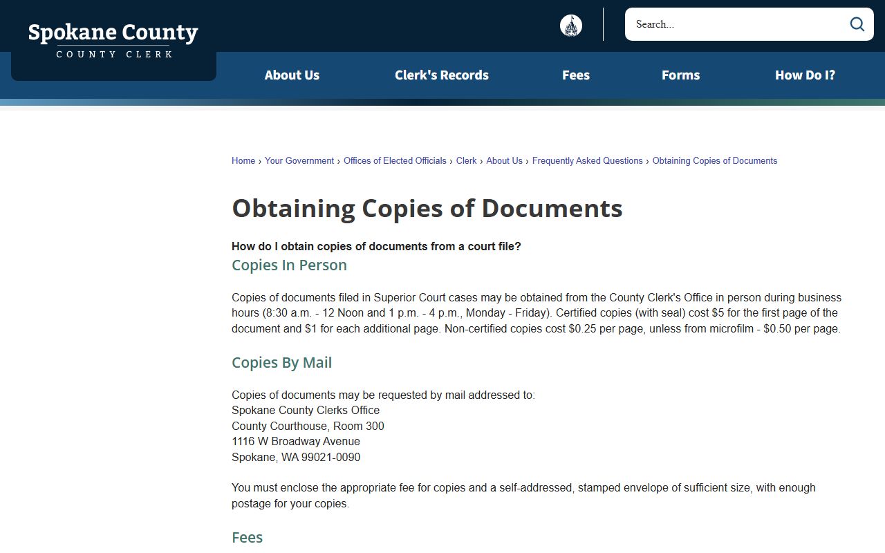Viewport: 885px width, 553px height.
Task: Click the 1116 W Broadway Avenue line
Action: coord(296,442)
